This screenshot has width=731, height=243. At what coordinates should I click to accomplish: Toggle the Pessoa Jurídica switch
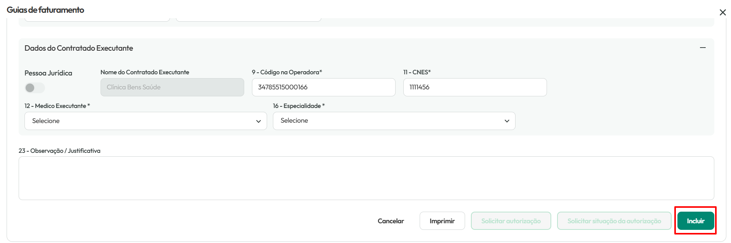(35, 88)
